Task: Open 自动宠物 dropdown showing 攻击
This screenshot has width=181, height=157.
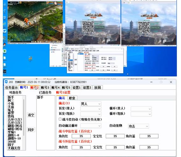Action: click(x=138, y=126)
